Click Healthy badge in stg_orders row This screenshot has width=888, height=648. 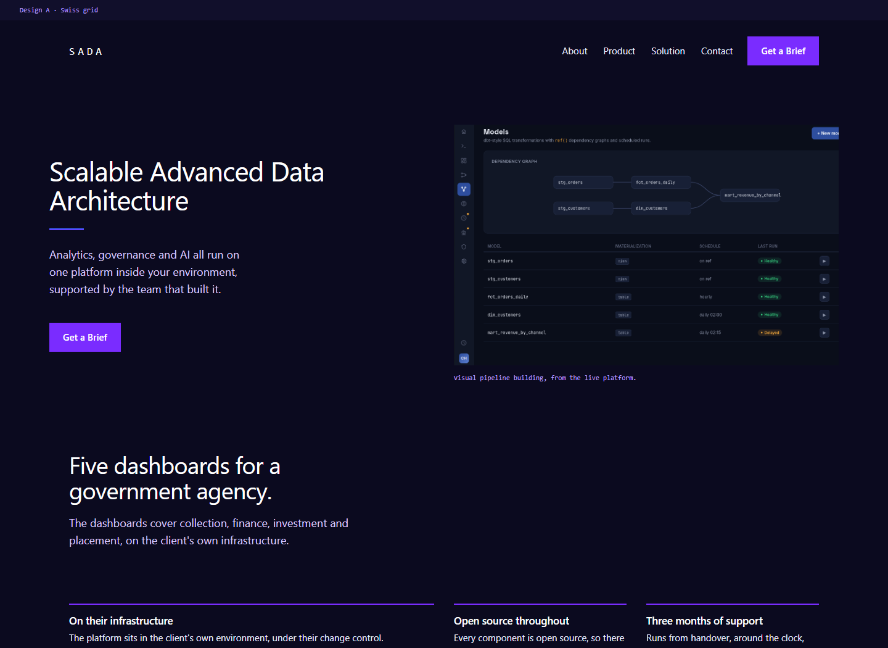(x=770, y=261)
